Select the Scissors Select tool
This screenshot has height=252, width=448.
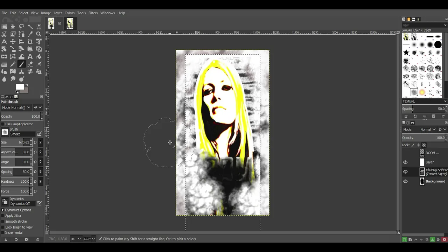tap(4, 34)
